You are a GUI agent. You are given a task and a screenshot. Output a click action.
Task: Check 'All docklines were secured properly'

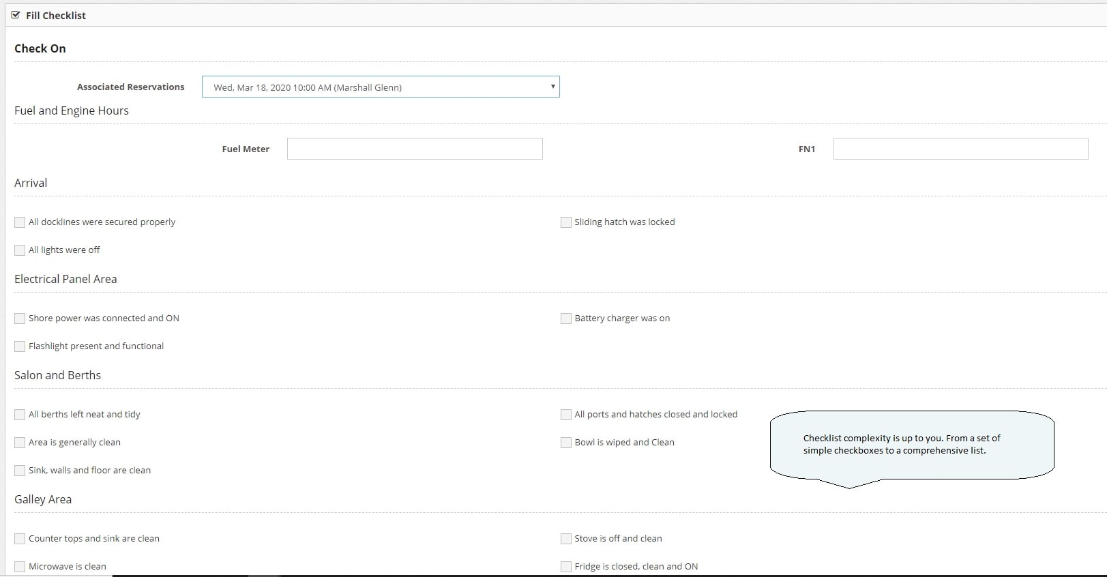(20, 222)
